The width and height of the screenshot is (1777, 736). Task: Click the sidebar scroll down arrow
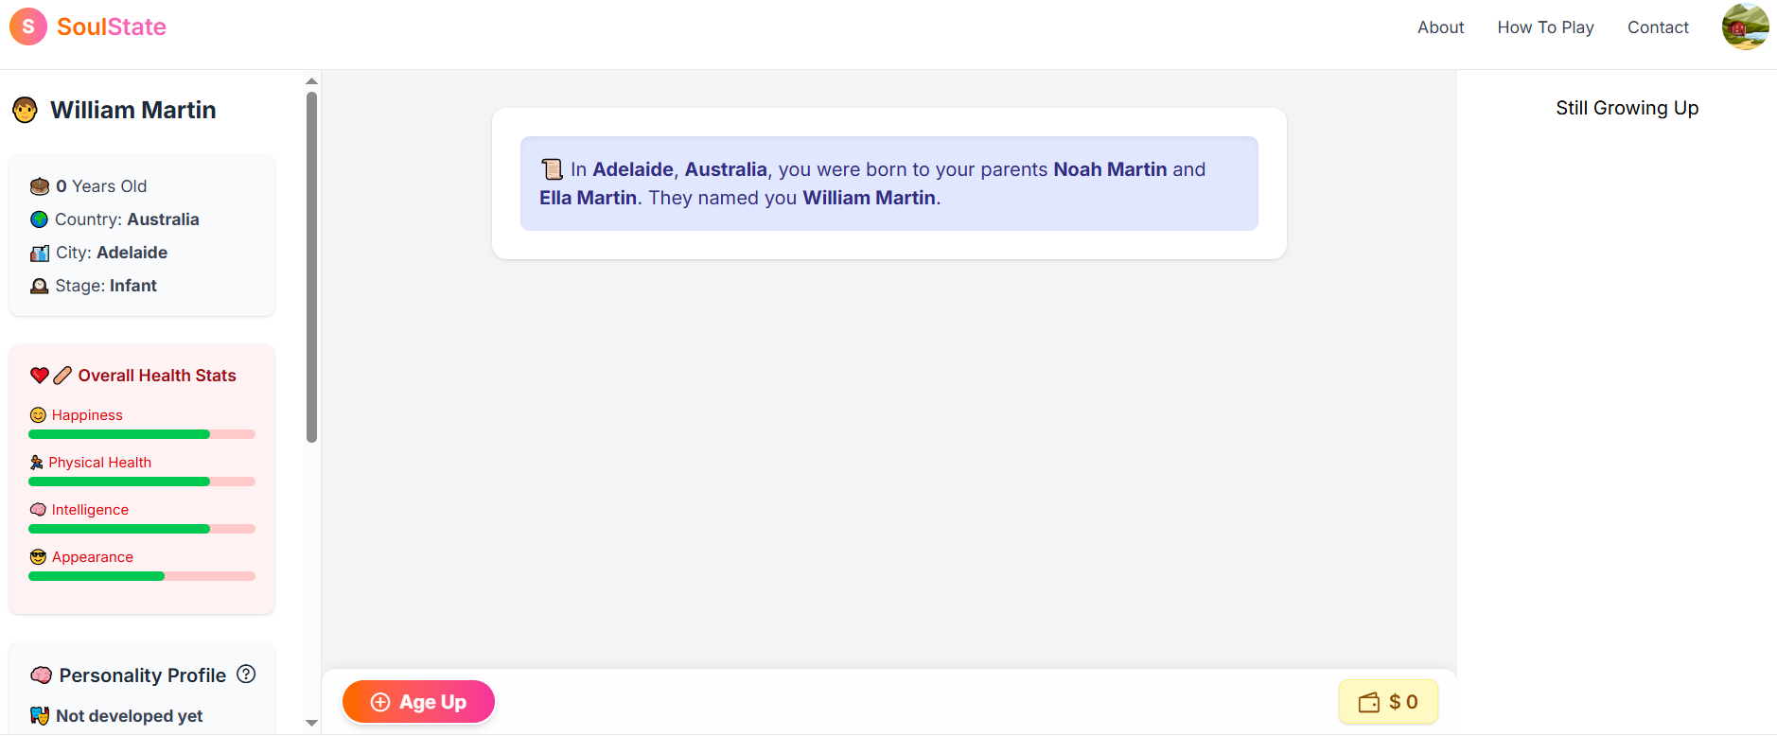point(311,723)
